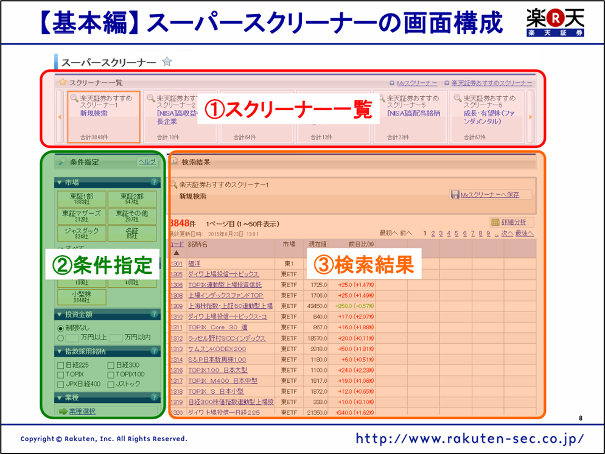Click the favorite star beside スーパースクリーナー title
This screenshot has height=454, width=605.
click(x=167, y=62)
